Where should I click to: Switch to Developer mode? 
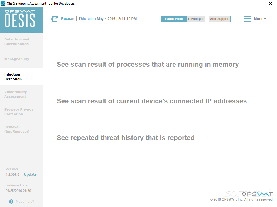click(196, 19)
